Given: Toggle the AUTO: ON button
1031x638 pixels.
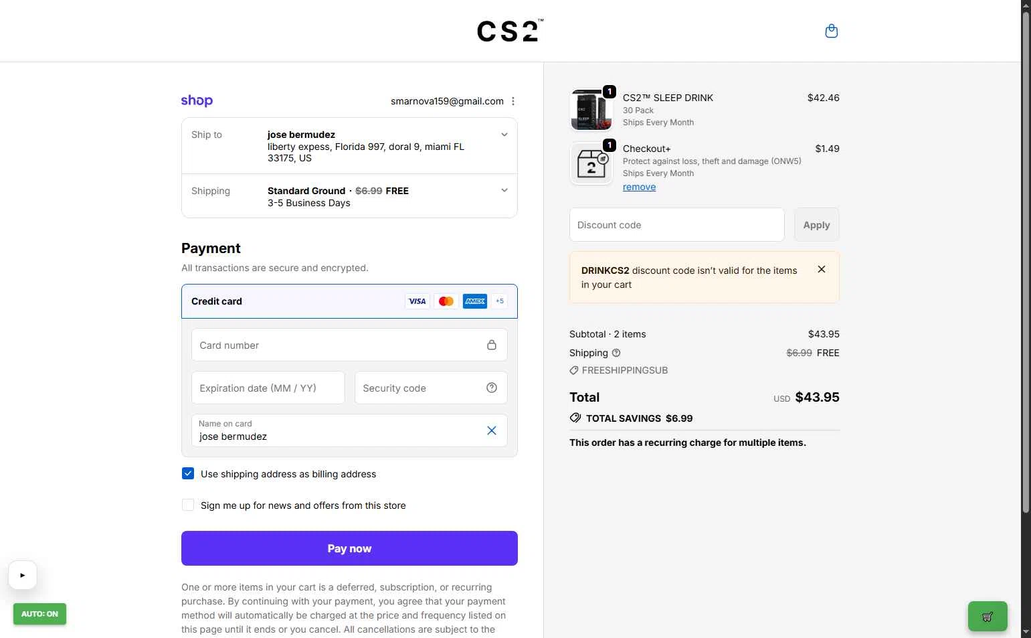Looking at the screenshot, I should [x=39, y=614].
